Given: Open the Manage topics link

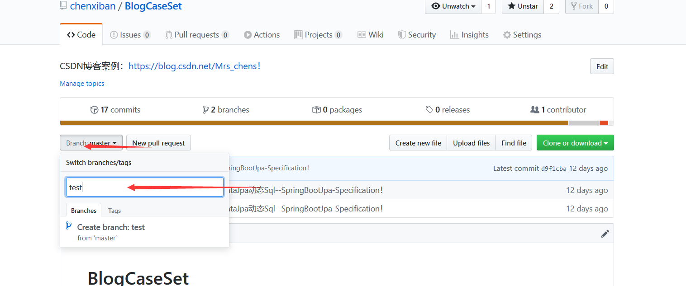Looking at the screenshot, I should coord(82,84).
